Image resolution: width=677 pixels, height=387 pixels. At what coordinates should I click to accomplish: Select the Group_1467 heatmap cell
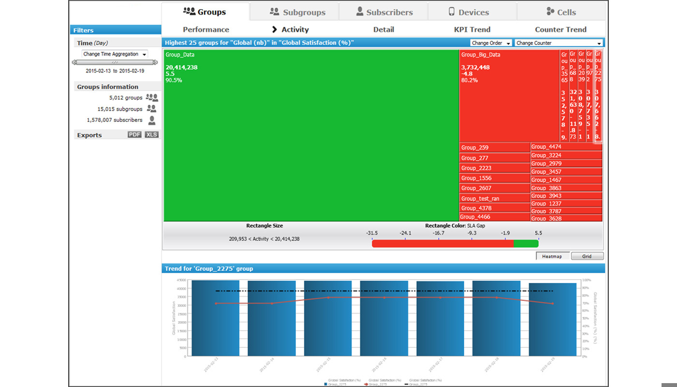point(566,179)
